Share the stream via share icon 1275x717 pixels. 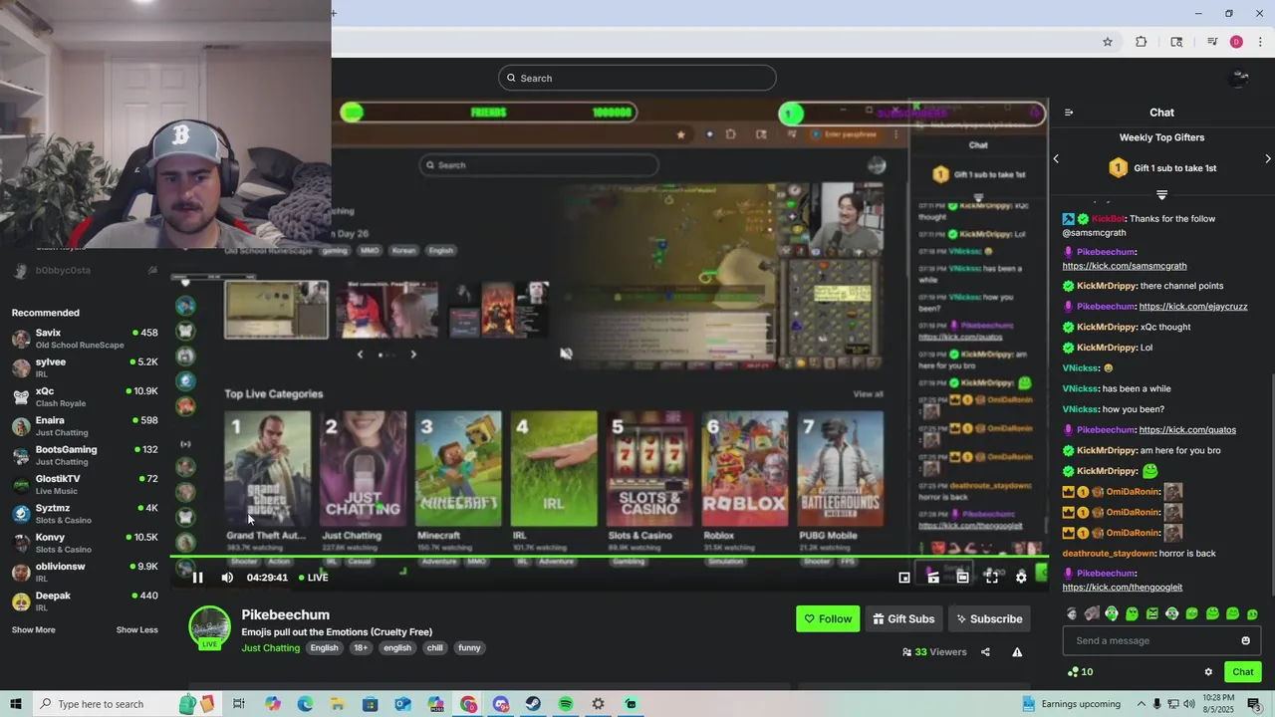985,652
